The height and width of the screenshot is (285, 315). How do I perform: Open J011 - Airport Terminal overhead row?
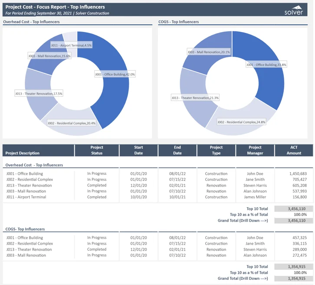click(x=26, y=197)
